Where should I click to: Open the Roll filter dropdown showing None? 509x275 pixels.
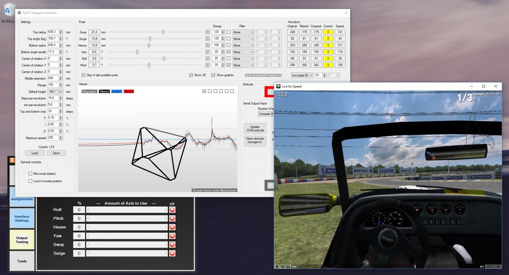click(243, 59)
